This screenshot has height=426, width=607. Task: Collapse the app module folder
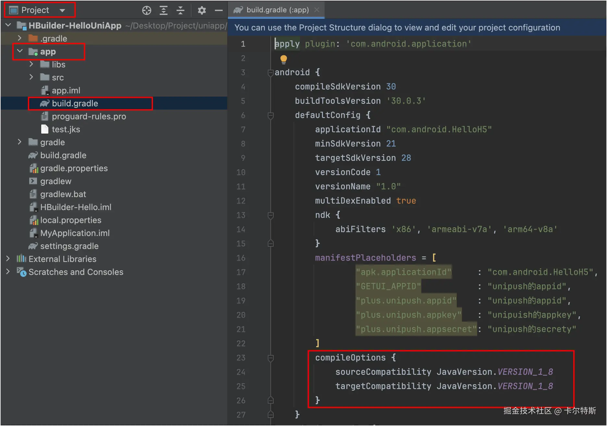click(x=20, y=51)
